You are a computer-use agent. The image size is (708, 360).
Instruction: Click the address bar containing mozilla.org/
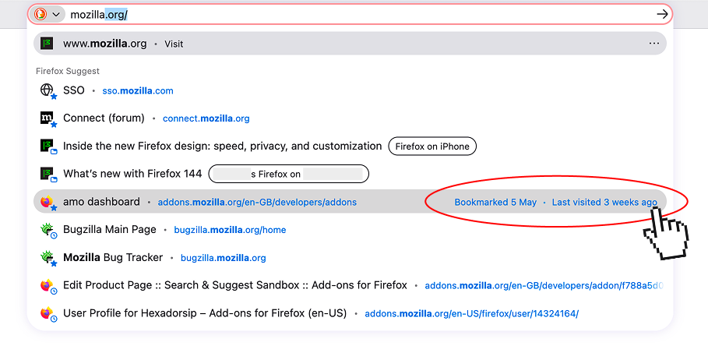pos(350,15)
